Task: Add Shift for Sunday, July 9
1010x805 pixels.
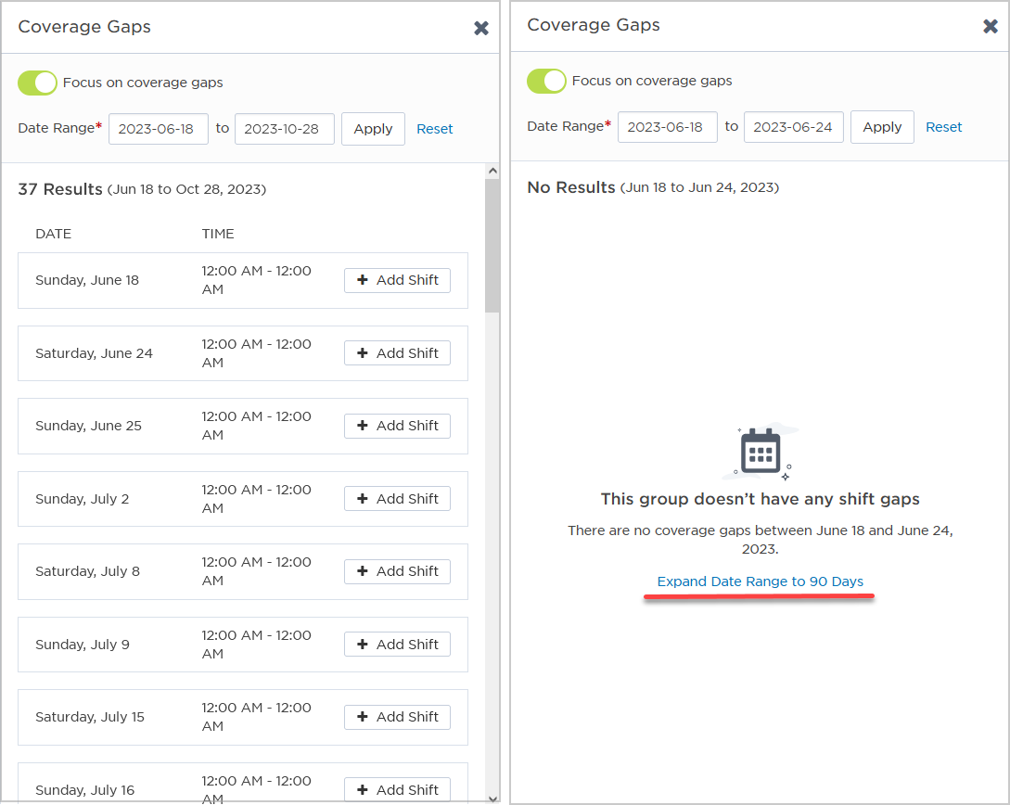Action: pos(398,644)
